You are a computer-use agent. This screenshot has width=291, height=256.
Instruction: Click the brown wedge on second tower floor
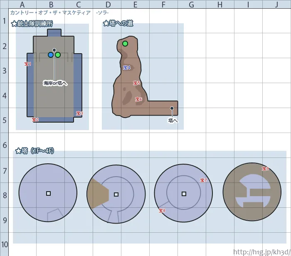[97, 193]
